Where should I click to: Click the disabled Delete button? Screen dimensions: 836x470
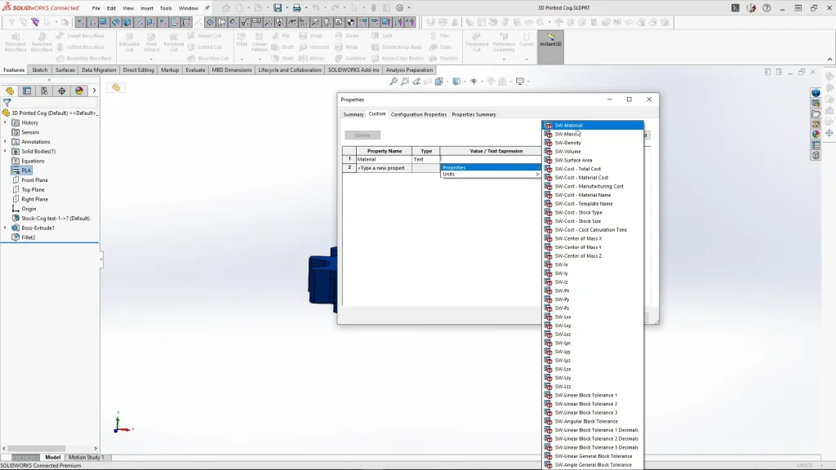pos(362,135)
